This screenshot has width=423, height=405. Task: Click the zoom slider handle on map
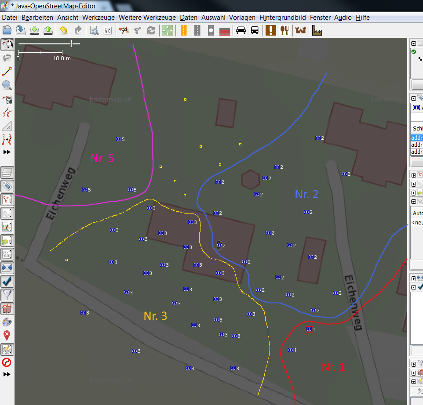72,43
